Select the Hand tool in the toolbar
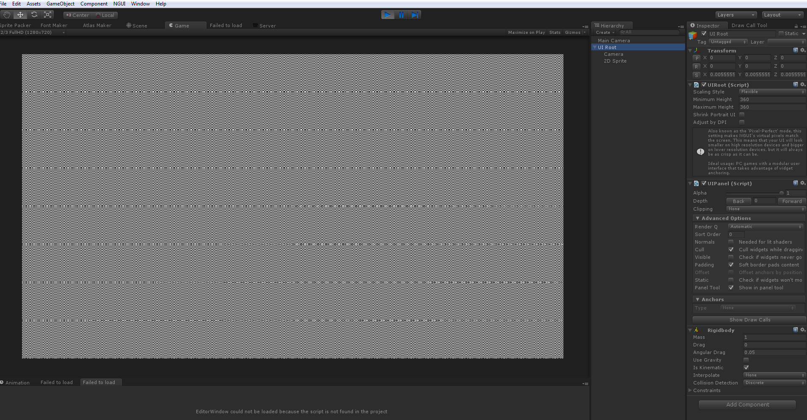The width and height of the screenshot is (807, 420). 6,15
